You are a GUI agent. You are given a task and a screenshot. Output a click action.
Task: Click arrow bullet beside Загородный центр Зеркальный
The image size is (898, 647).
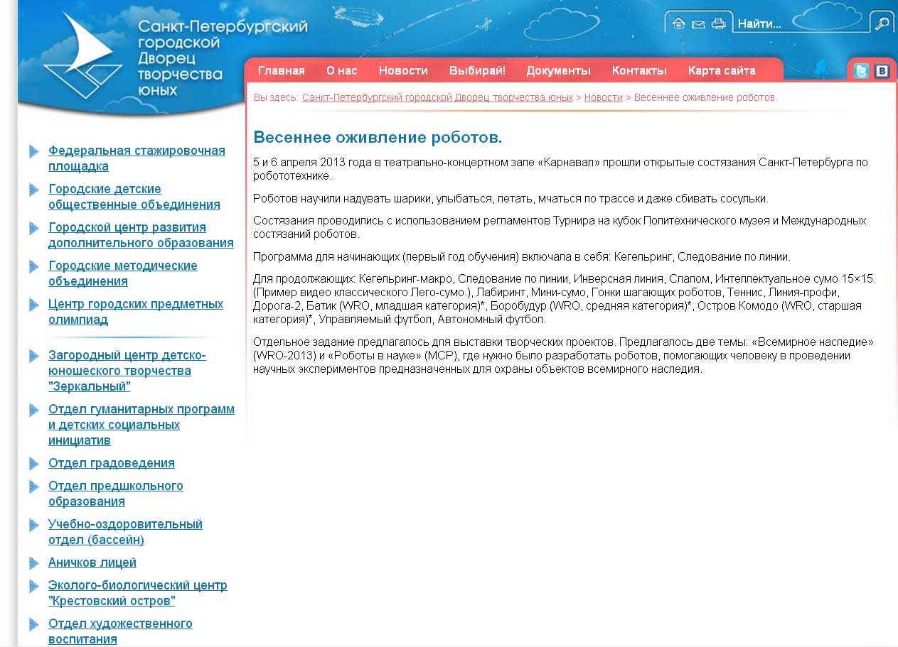coord(34,356)
